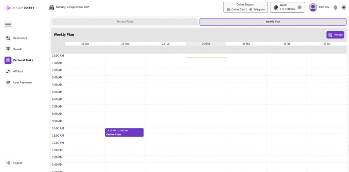
Task: Select the purple Personal Tasks icon
Action: [x=8, y=60]
